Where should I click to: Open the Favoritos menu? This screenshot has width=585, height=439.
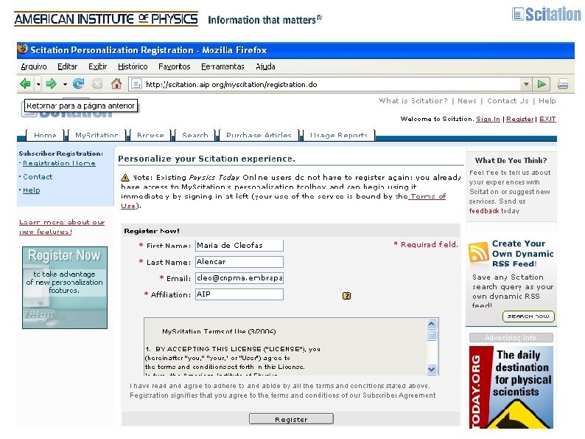coord(174,66)
